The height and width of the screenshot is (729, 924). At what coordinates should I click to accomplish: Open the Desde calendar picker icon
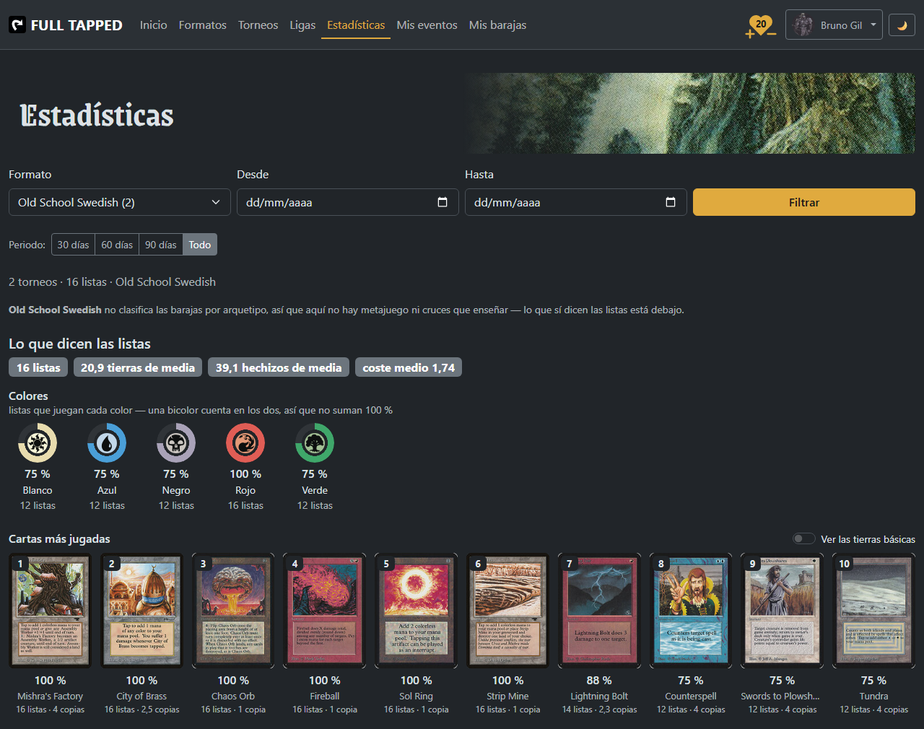[443, 202]
